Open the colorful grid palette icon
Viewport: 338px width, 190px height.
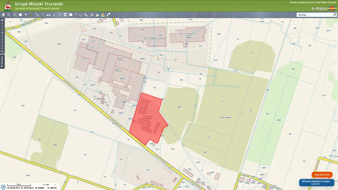(x=103, y=15)
